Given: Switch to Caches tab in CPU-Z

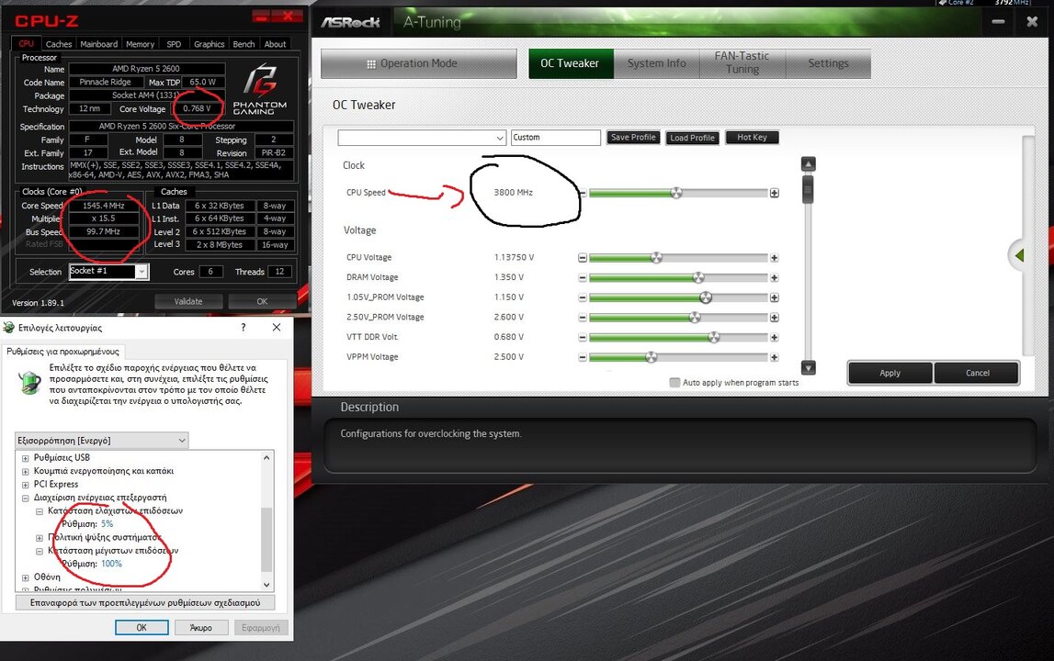Looking at the screenshot, I should pyautogui.click(x=59, y=44).
